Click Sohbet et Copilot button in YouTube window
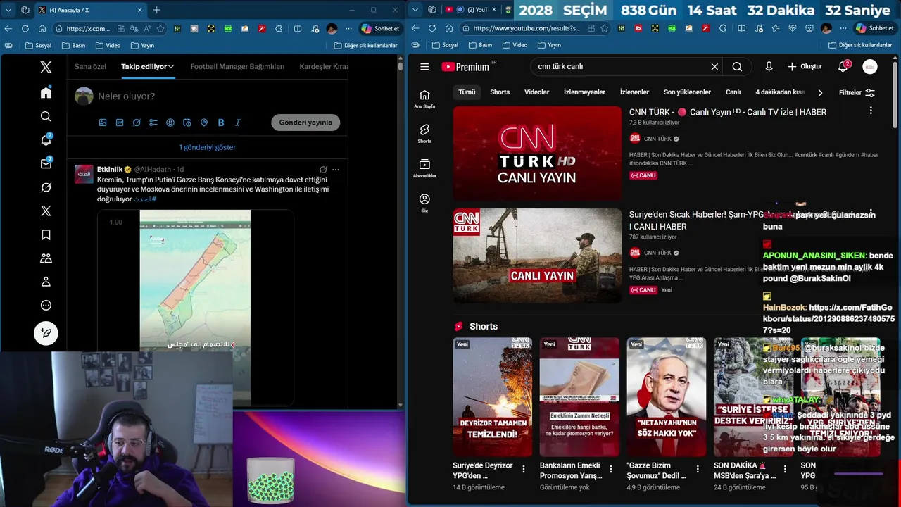 pos(874,28)
